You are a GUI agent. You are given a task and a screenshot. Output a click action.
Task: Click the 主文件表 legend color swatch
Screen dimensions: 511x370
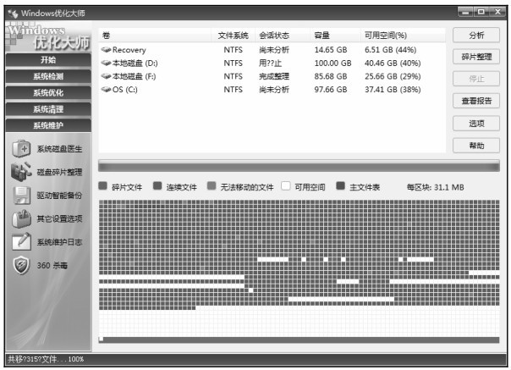(341, 186)
